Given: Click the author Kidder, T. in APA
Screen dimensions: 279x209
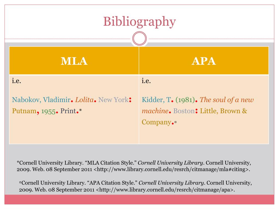Looking at the screenshot, I should [156, 100].
